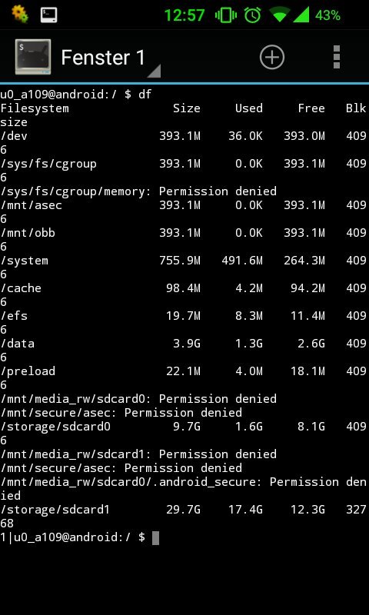Tap the mobile signal strength icon

301,15
